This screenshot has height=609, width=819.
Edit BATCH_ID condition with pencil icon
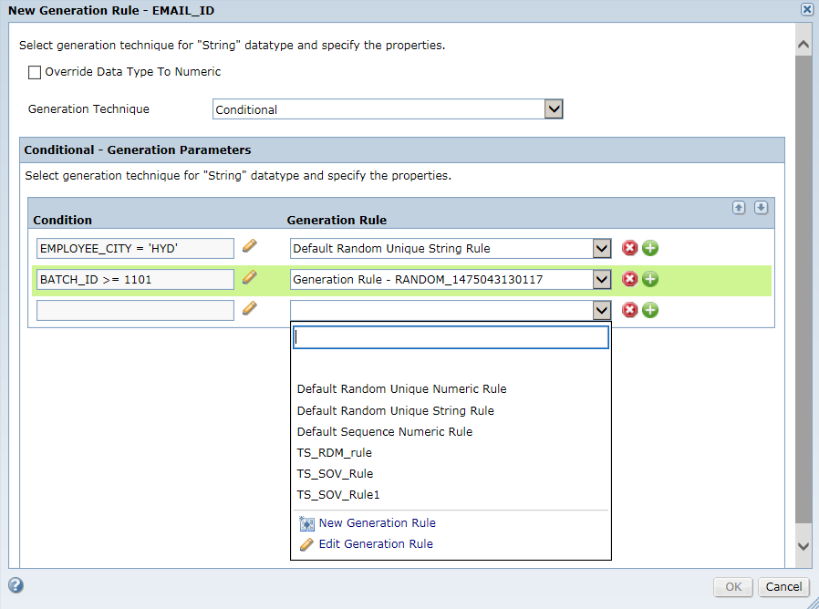(250, 277)
